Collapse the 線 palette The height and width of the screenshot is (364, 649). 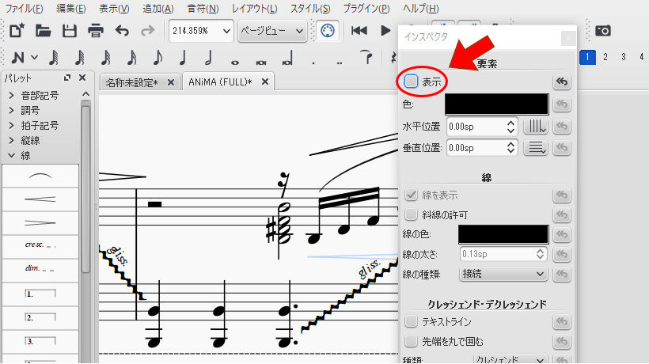[x=12, y=156]
